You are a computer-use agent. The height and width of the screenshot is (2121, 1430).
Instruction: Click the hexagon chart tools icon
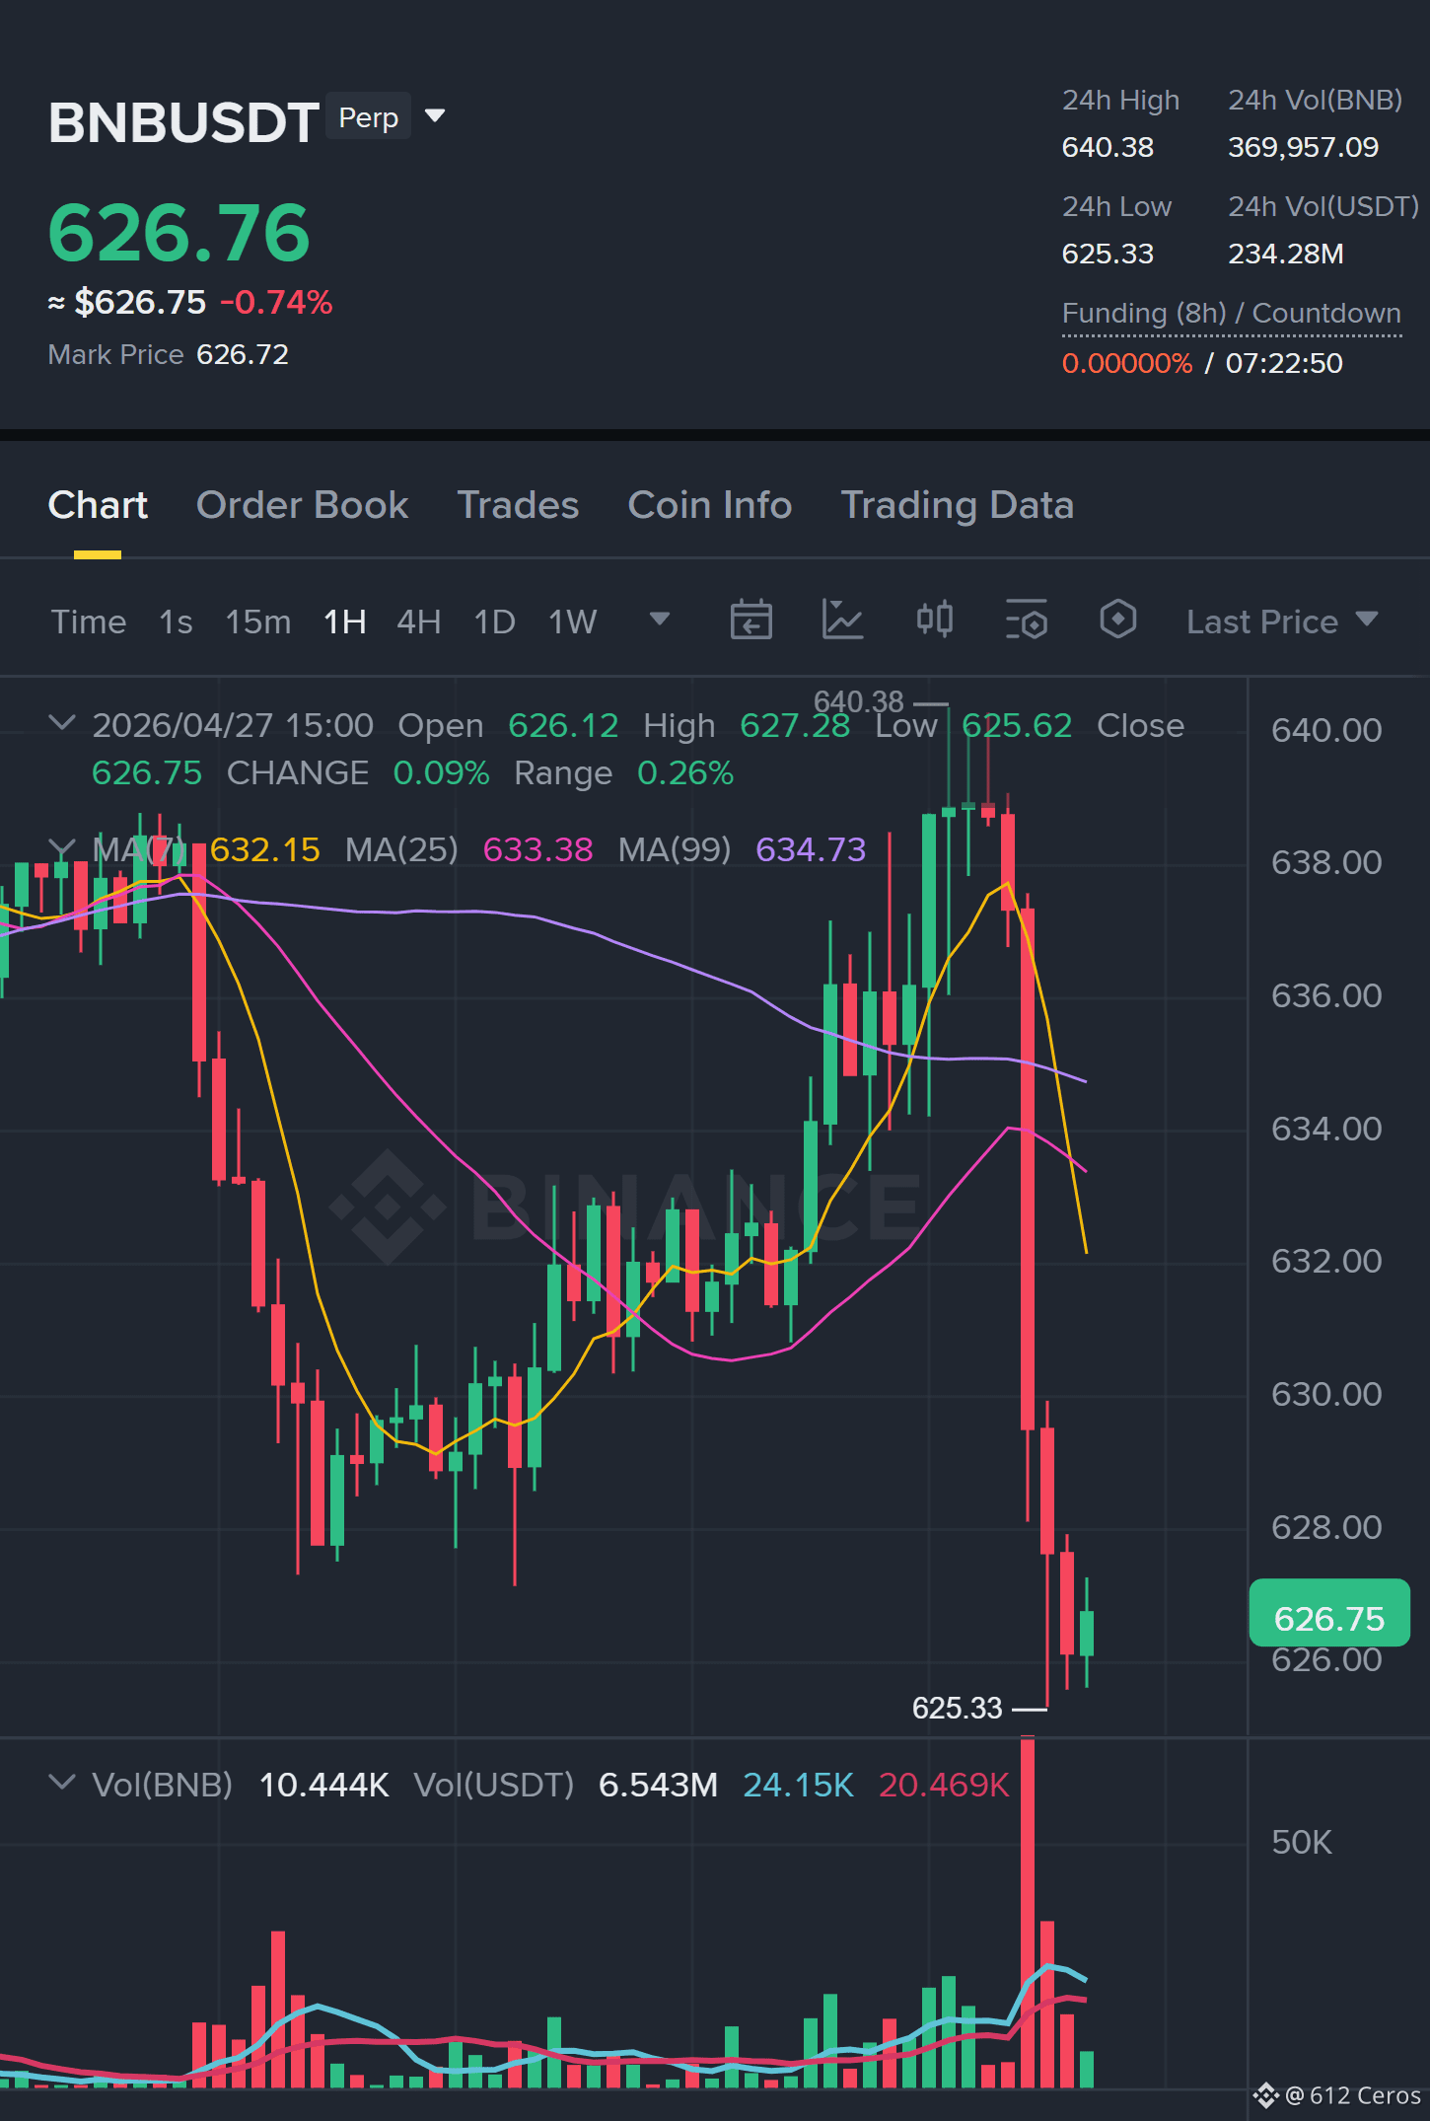pos(1117,620)
